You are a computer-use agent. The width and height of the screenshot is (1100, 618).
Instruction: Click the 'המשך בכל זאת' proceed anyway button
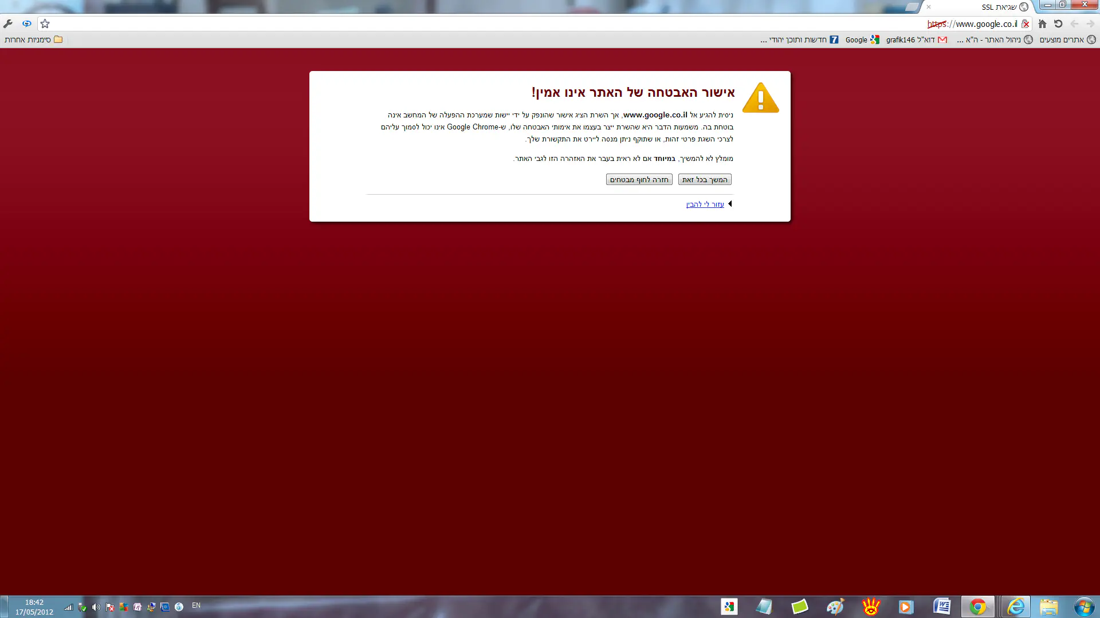click(705, 180)
